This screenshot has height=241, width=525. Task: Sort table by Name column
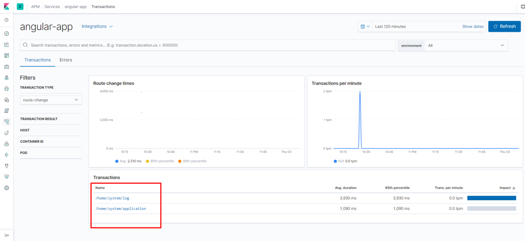coord(100,188)
